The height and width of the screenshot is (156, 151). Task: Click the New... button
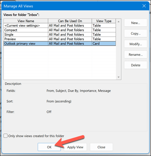135,23
